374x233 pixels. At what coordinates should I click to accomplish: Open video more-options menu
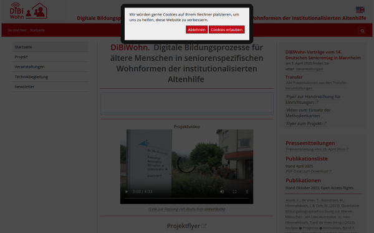point(247,191)
